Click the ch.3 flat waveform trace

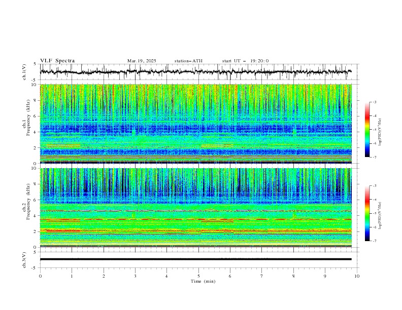[196, 259]
